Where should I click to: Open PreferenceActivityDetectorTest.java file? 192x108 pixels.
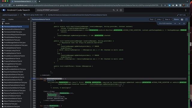[x=16, y=45]
